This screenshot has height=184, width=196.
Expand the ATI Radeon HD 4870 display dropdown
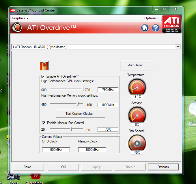point(178,47)
